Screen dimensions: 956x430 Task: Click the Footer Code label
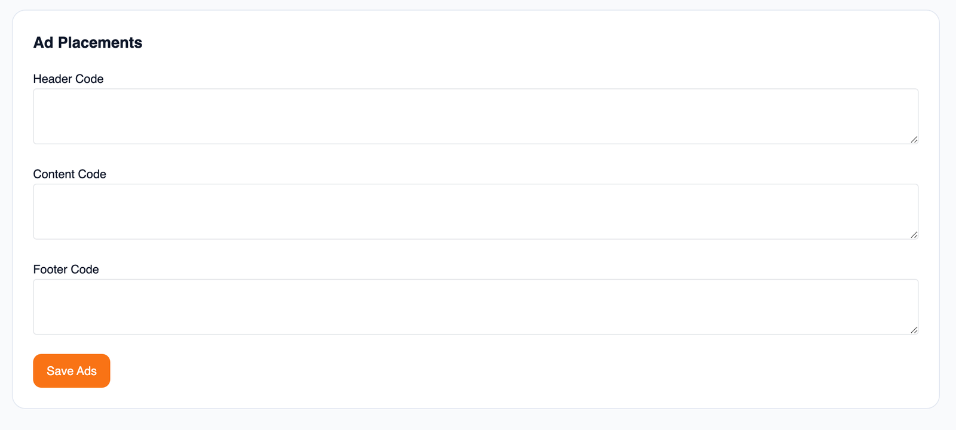(x=66, y=270)
